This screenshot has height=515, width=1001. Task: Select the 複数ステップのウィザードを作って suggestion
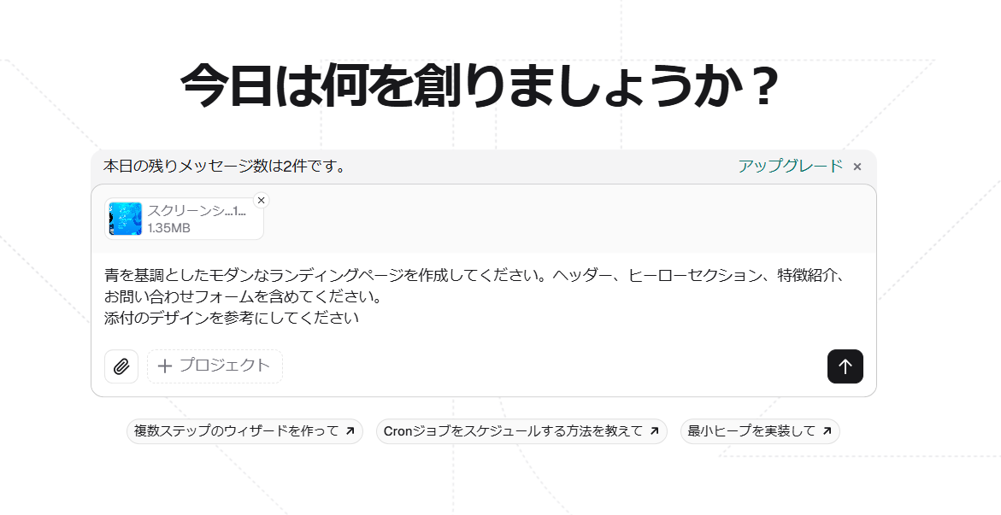pyautogui.click(x=244, y=431)
